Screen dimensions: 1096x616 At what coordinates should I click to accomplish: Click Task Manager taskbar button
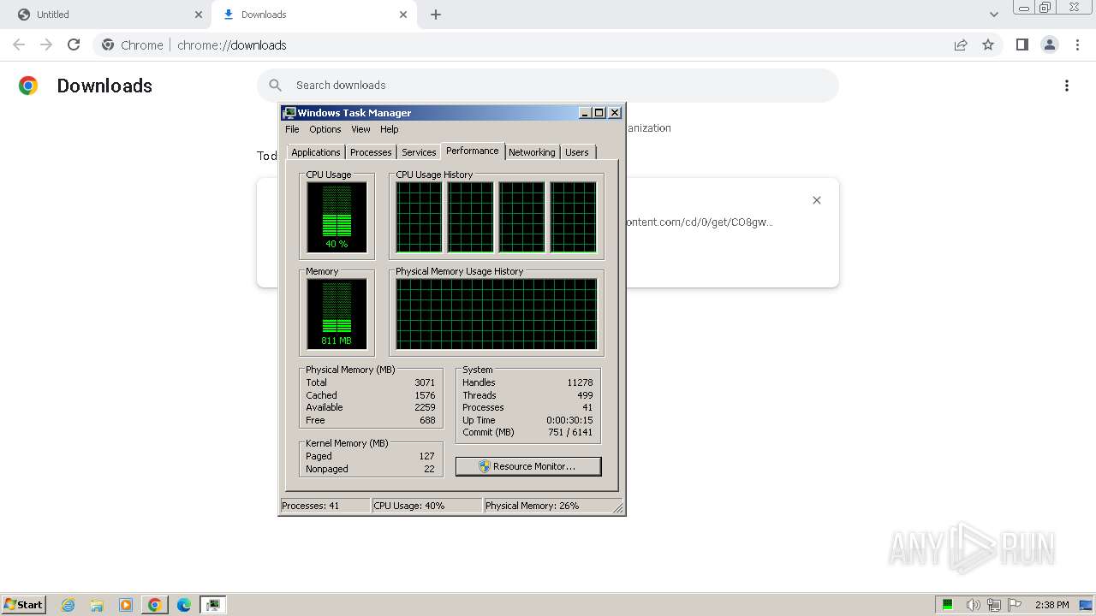point(213,605)
